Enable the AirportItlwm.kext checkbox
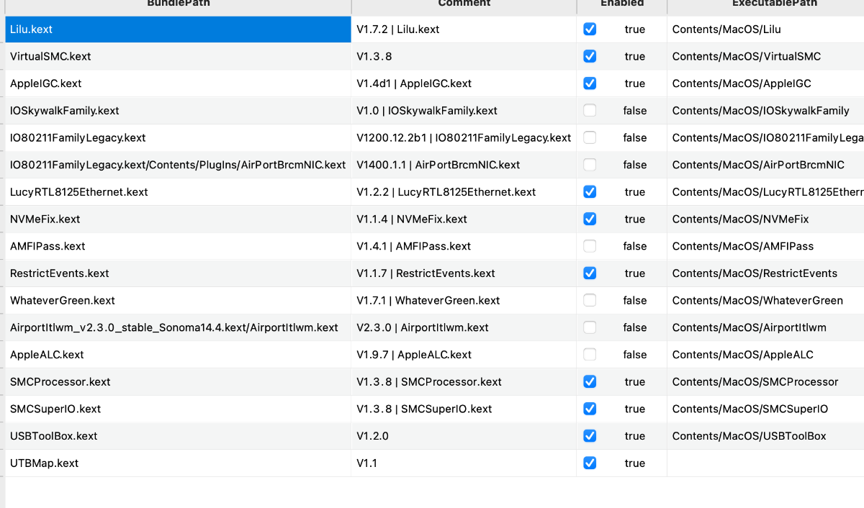Viewport: 864px width, 508px height. tap(590, 327)
